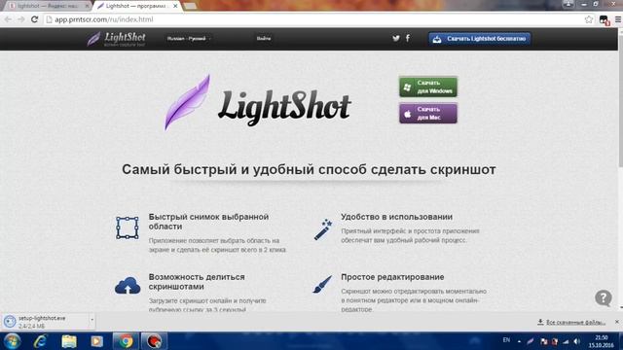
Task: Click the Войти login link
Action: [264, 39]
